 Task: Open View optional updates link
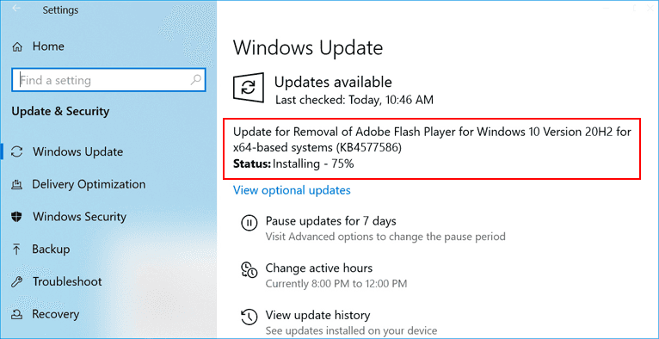pos(292,190)
